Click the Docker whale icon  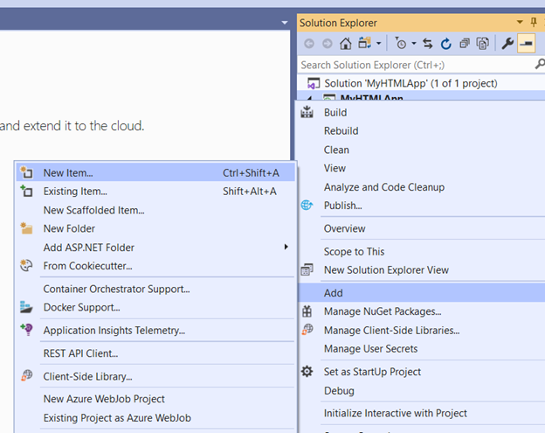click(x=26, y=307)
